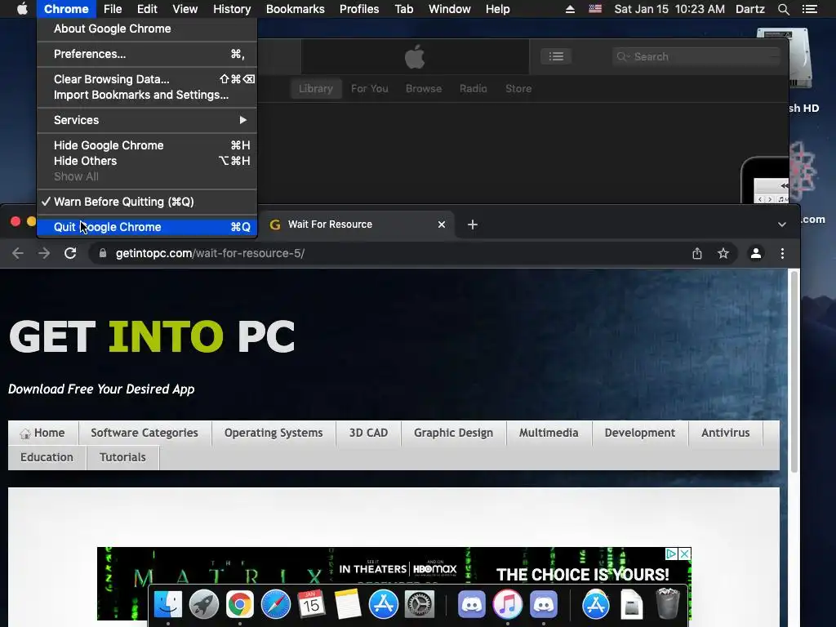Switch to iTunes For You tab

click(x=370, y=88)
